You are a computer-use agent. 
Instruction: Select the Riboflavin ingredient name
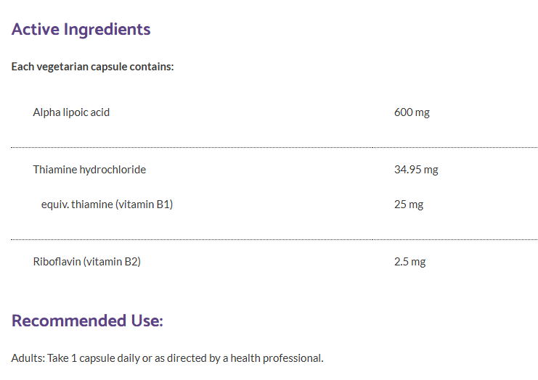(x=57, y=261)
